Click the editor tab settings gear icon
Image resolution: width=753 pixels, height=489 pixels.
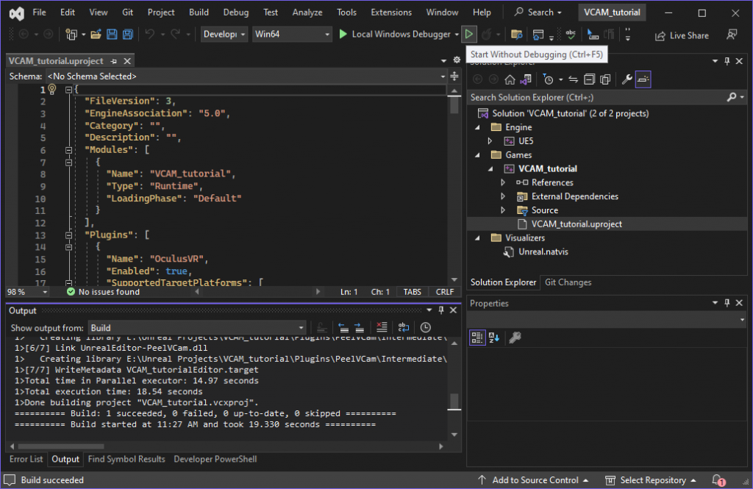[x=457, y=60]
